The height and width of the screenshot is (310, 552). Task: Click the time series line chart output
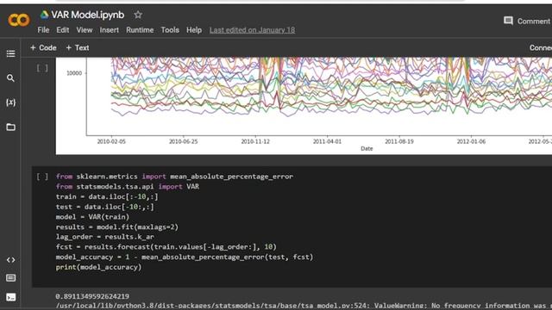304,106
